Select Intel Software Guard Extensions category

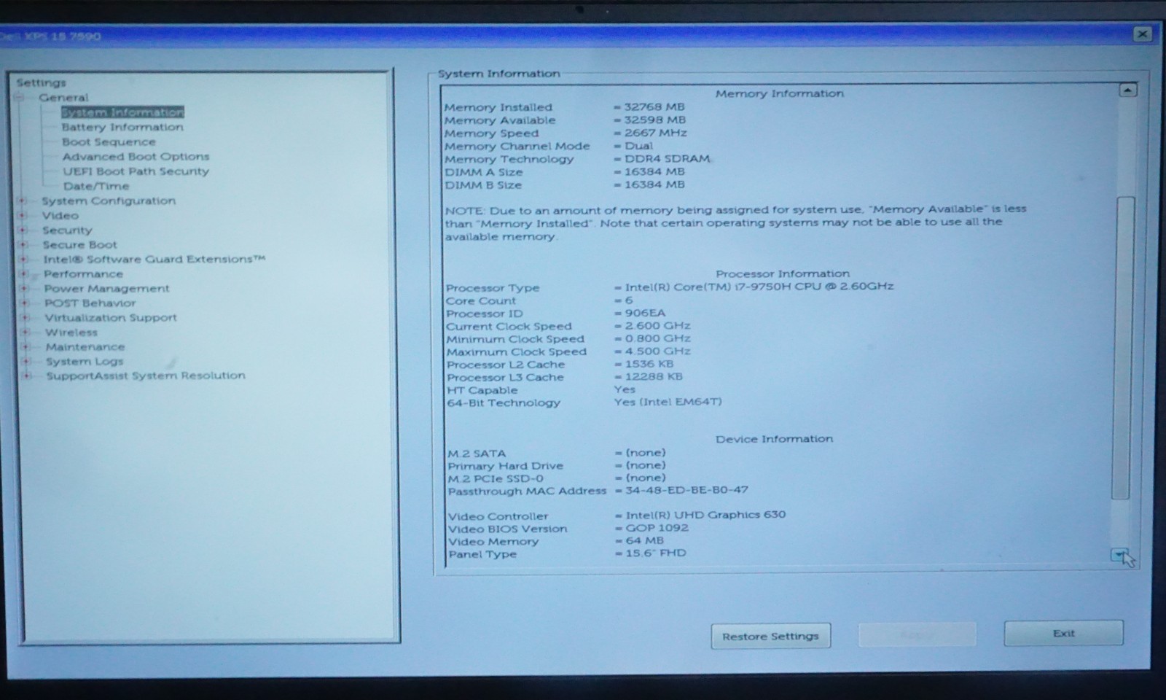154,259
